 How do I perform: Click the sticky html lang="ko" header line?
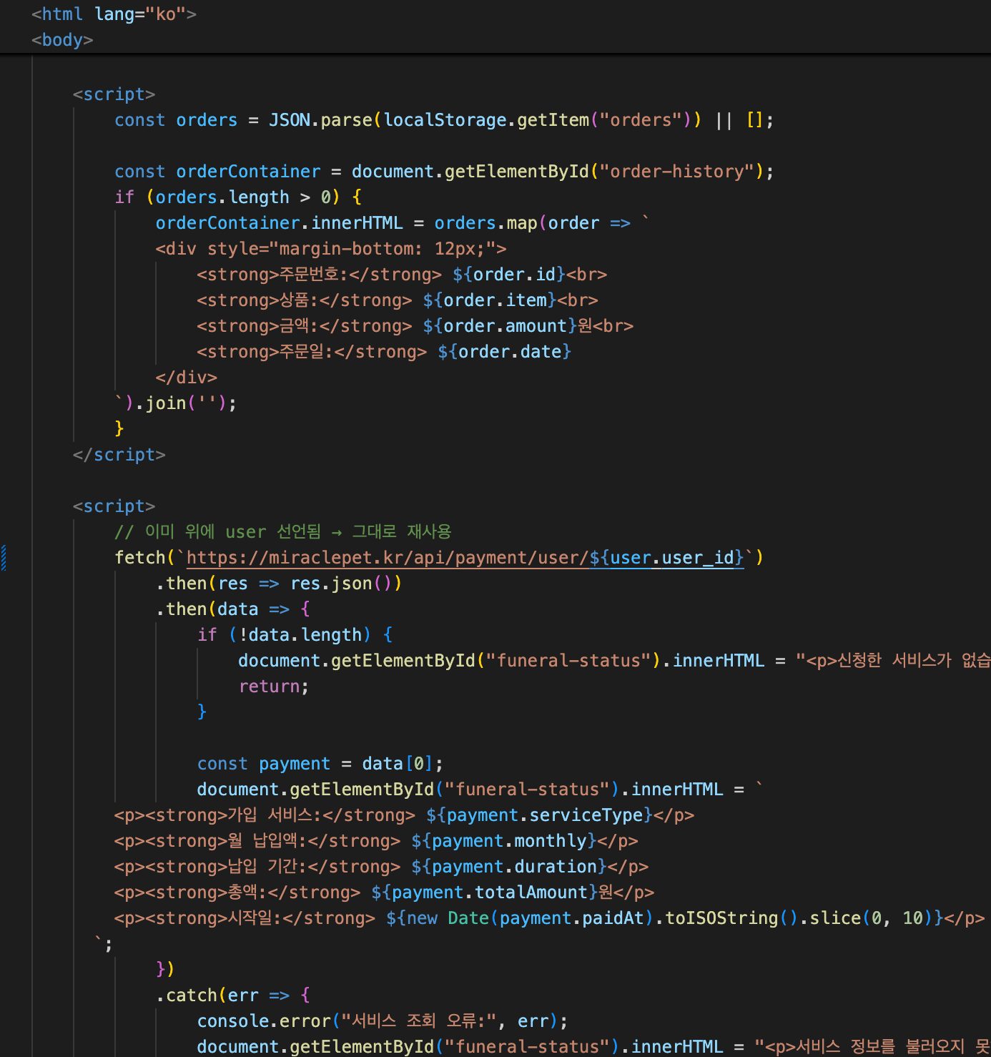coord(114,14)
